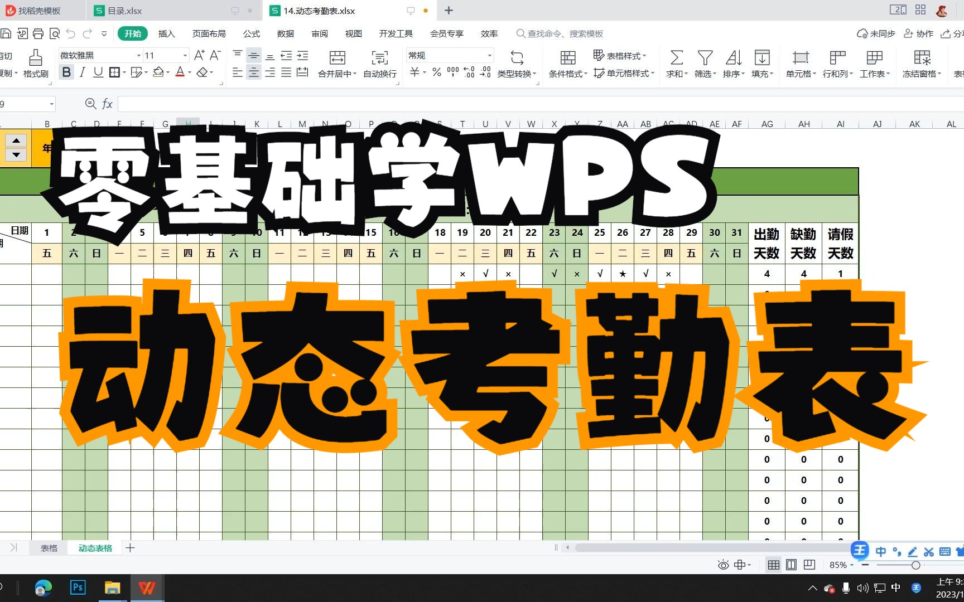
Task: Open the 插入 ribbon tab
Action: (x=166, y=33)
